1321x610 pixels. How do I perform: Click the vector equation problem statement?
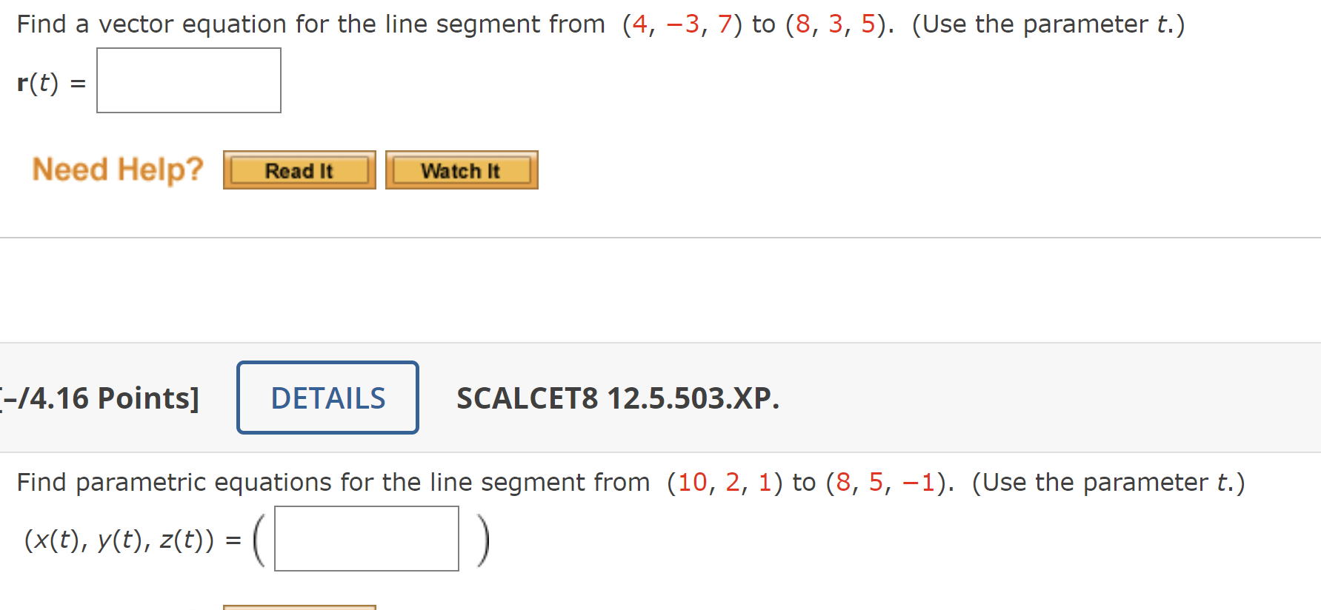point(296,23)
